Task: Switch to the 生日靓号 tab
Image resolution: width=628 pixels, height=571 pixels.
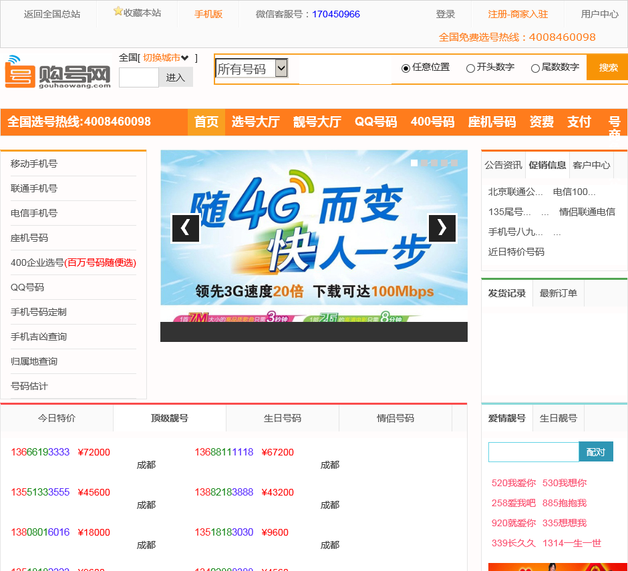Action: [559, 418]
